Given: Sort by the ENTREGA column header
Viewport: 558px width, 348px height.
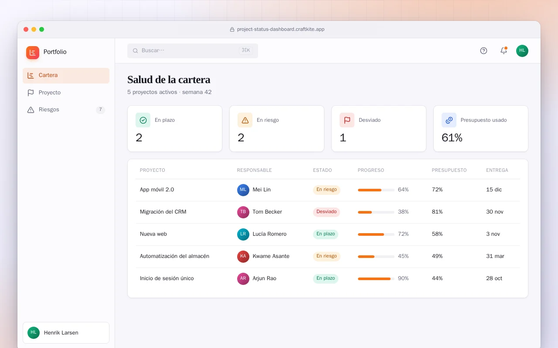Looking at the screenshot, I should [497, 171].
